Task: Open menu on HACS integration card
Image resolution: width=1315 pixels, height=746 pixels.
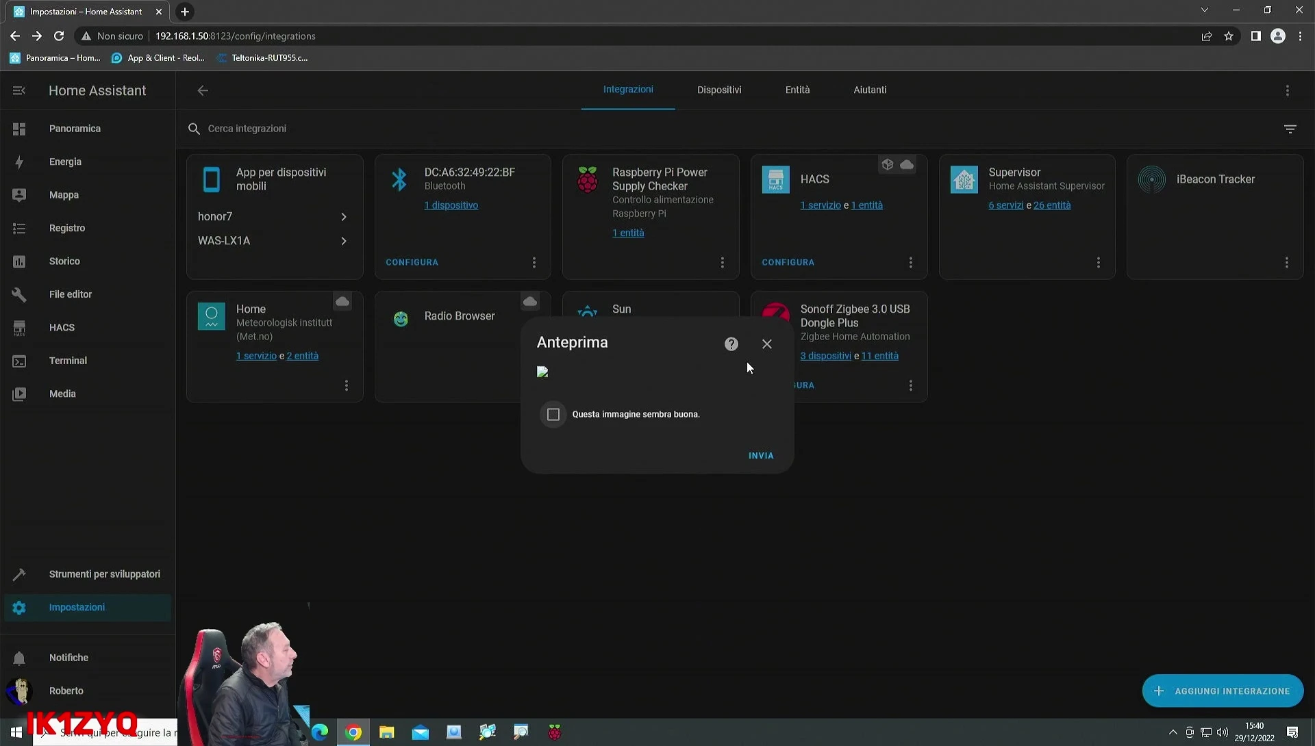Action: (x=910, y=263)
